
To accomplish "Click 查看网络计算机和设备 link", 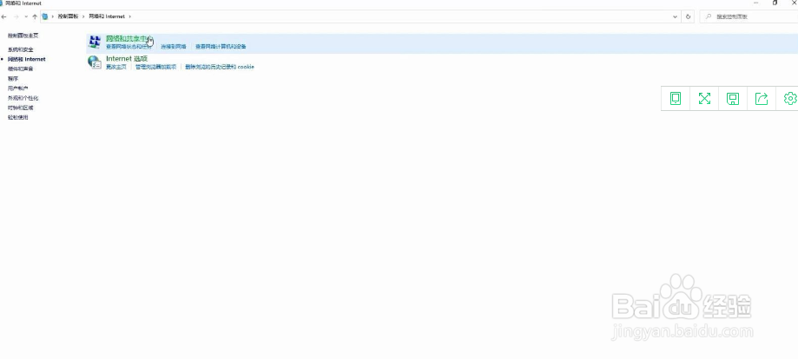I will (x=221, y=46).
